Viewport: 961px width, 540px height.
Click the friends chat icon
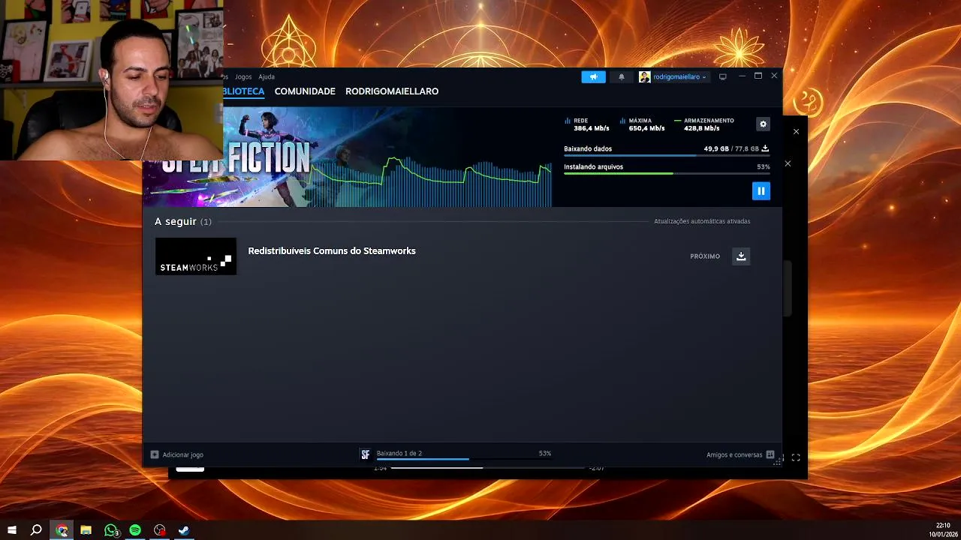(770, 454)
